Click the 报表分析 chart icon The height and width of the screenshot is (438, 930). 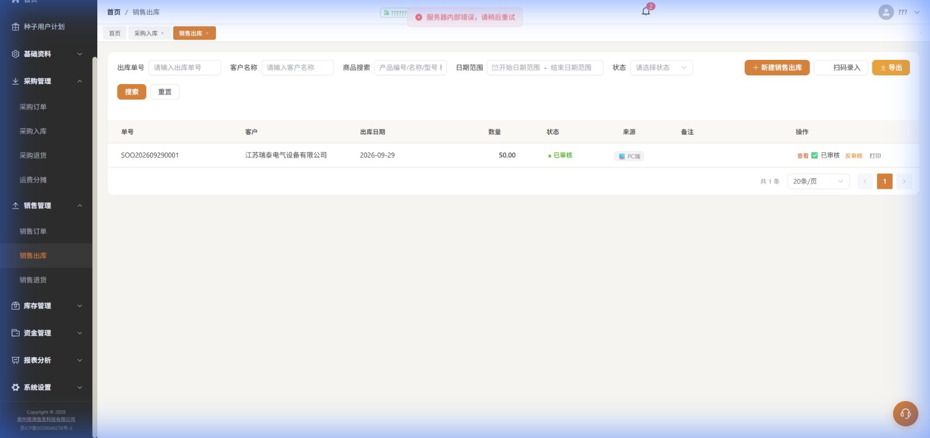16,360
